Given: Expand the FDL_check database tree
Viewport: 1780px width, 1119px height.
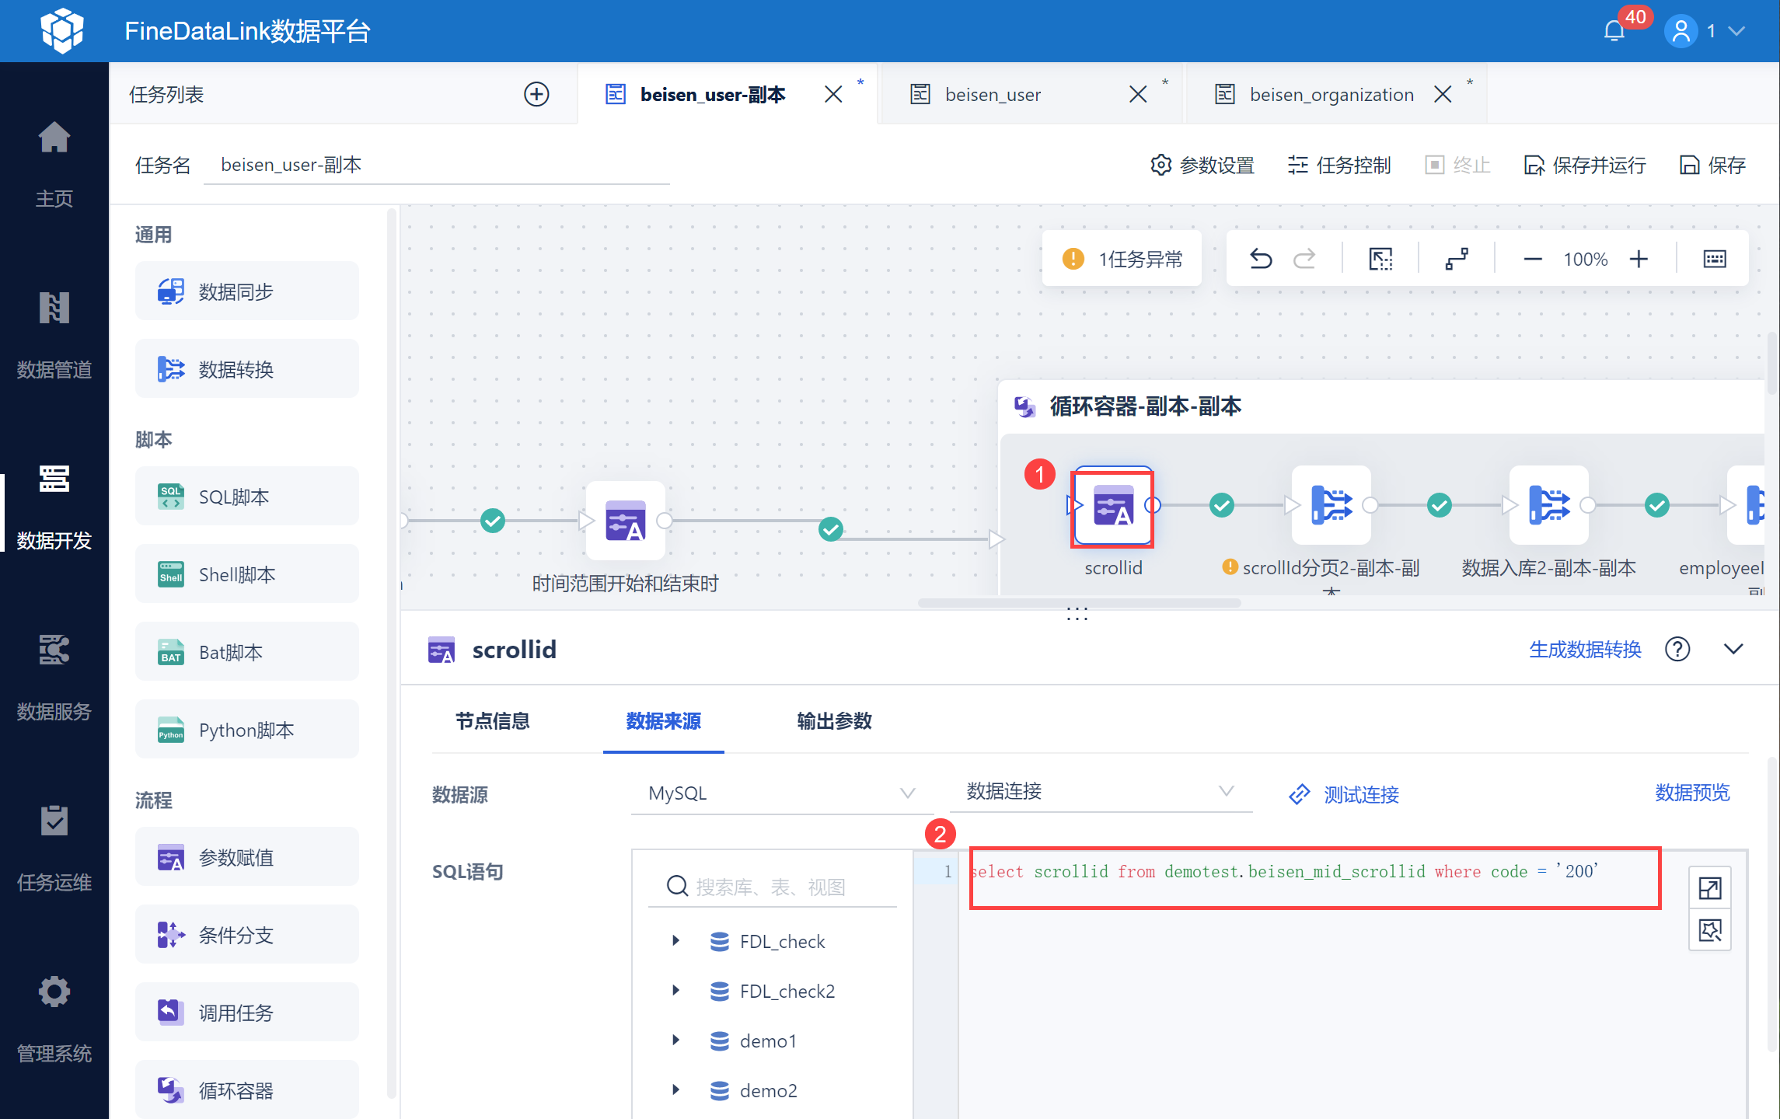Looking at the screenshot, I should pyautogui.click(x=675, y=941).
